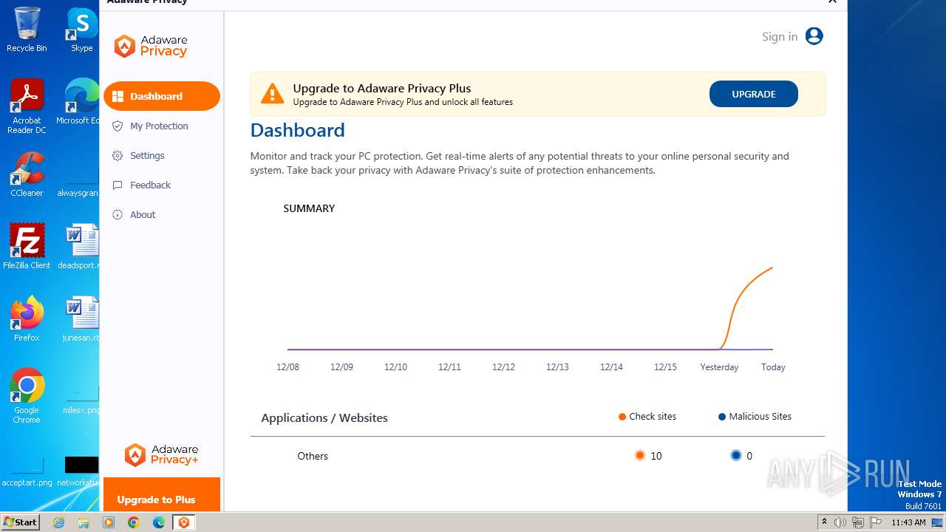The image size is (946, 532).
Task: Open Internet Explorer from taskbar
Action: pyautogui.click(x=58, y=522)
